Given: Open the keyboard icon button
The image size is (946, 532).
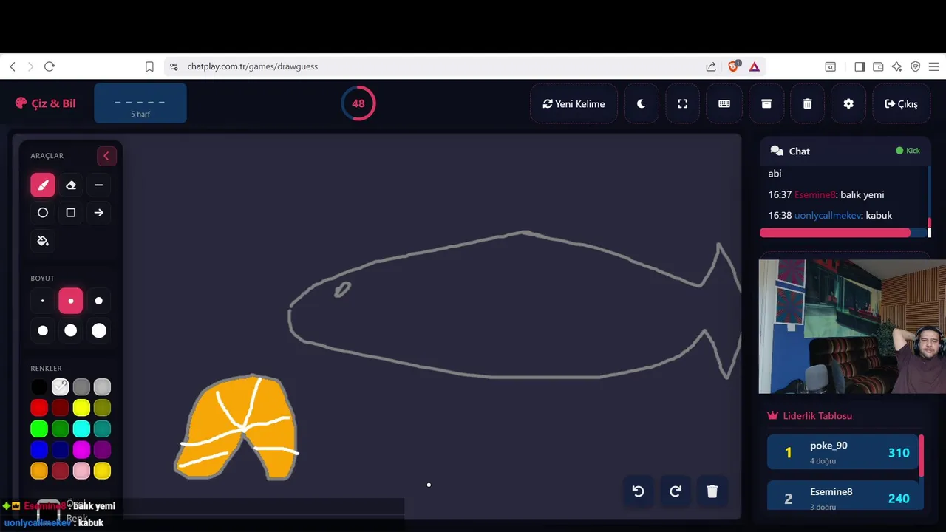Looking at the screenshot, I should [724, 104].
